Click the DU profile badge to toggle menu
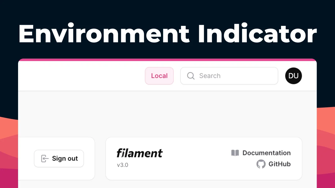Image resolution: width=335 pixels, height=188 pixels. coord(293,76)
